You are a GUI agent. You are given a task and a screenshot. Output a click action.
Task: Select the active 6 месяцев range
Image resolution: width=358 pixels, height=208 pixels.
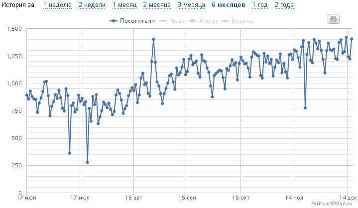(228, 5)
